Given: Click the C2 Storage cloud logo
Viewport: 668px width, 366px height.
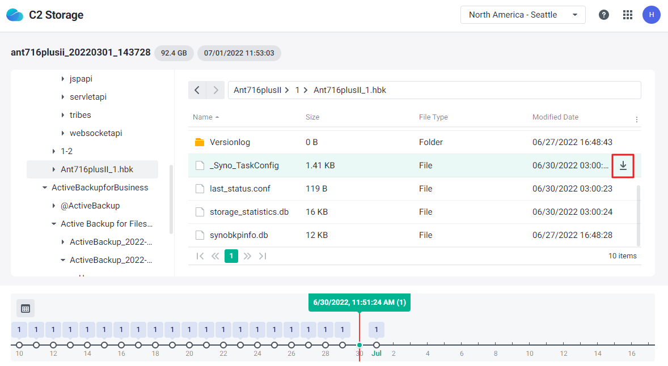Looking at the screenshot, I should 15,15.
